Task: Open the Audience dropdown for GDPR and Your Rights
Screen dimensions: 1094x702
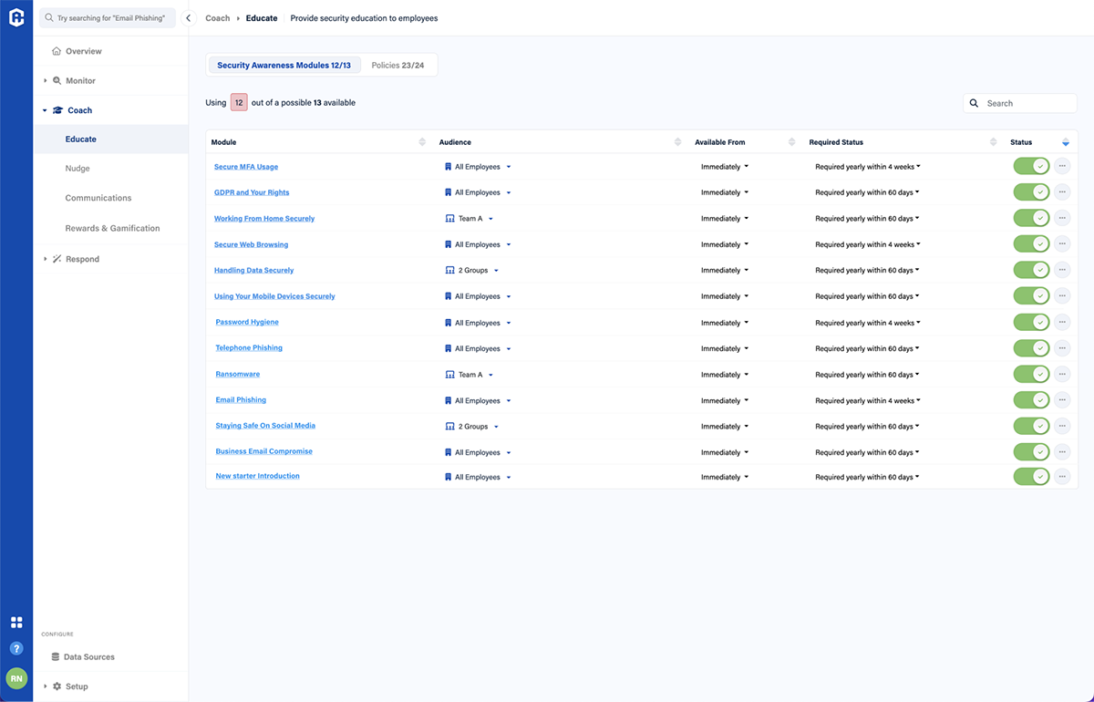Action: pos(478,191)
